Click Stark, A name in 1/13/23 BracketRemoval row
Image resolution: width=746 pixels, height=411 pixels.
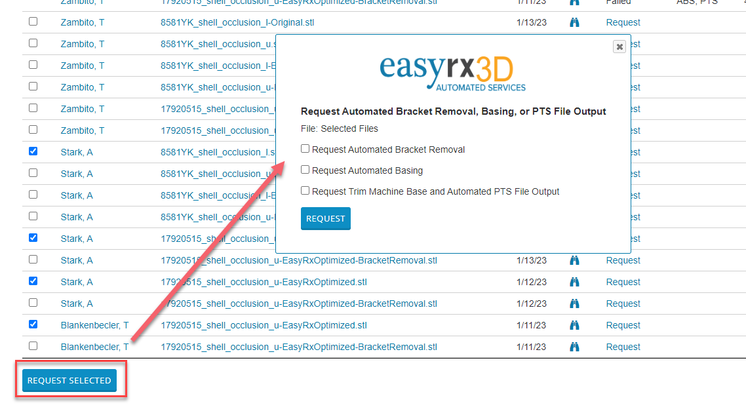pyautogui.click(x=77, y=260)
